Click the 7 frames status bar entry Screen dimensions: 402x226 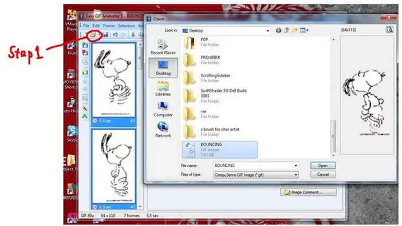132,216
